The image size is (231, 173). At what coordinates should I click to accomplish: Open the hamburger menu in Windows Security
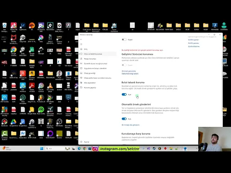click(81, 44)
